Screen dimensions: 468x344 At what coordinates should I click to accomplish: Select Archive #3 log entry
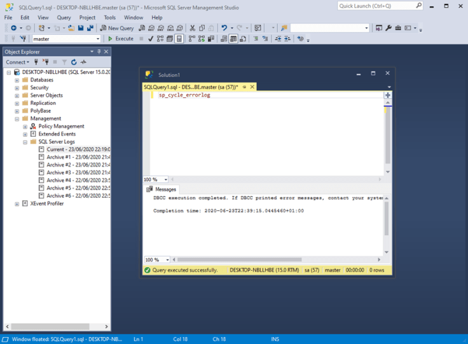(x=70, y=172)
